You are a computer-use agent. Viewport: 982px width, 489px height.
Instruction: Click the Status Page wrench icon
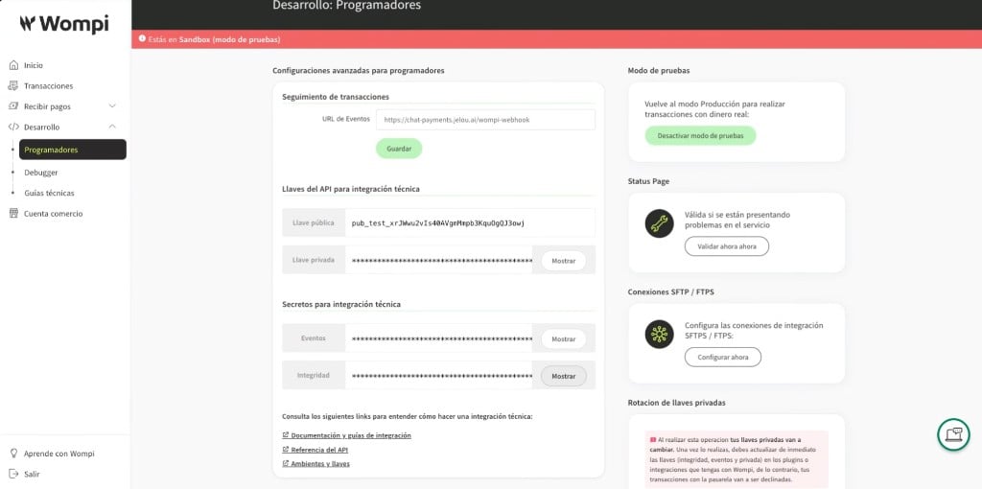tap(660, 223)
